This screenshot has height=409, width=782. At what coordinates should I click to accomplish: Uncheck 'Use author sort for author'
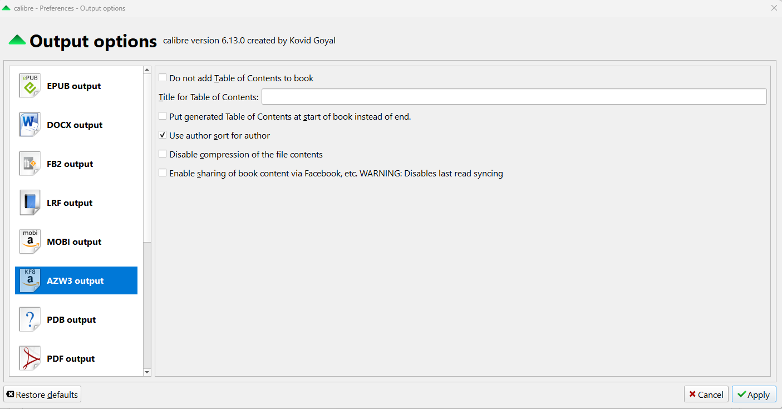[x=163, y=135]
